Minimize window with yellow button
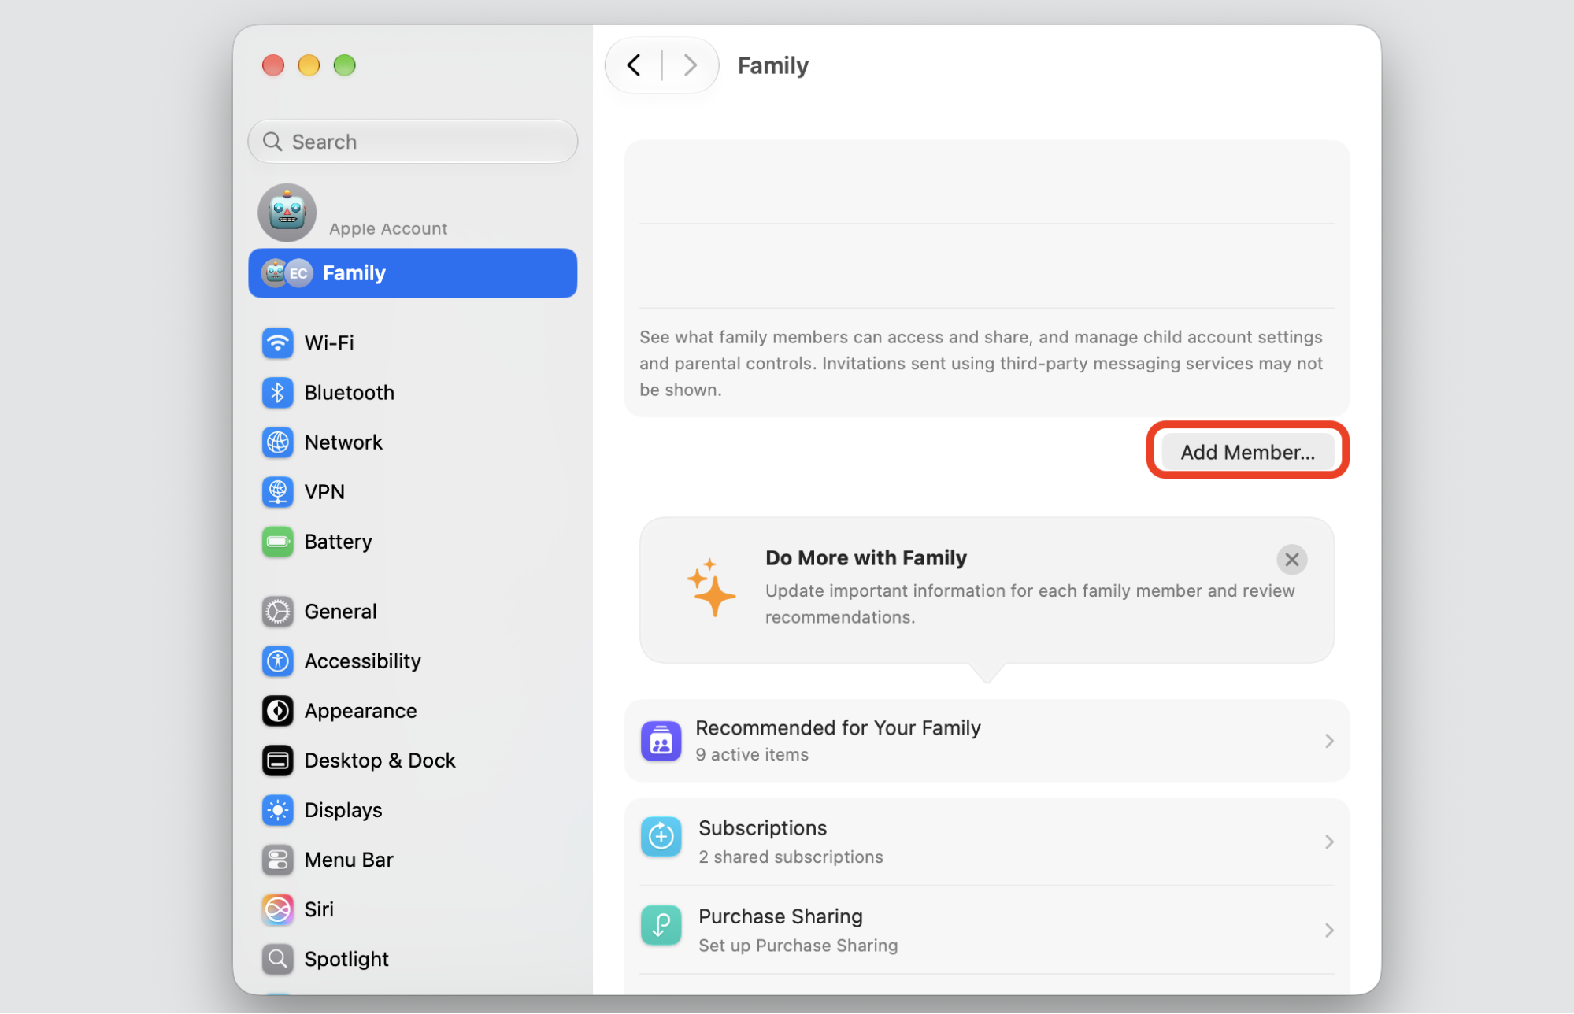This screenshot has width=1574, height=1014. [309, 65]
